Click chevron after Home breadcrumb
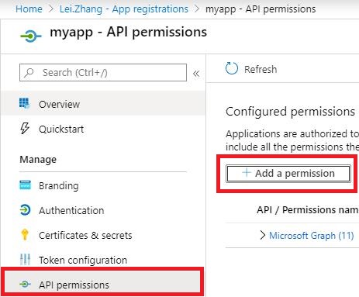This screenshot has height=297, width=359. [51, 9]
